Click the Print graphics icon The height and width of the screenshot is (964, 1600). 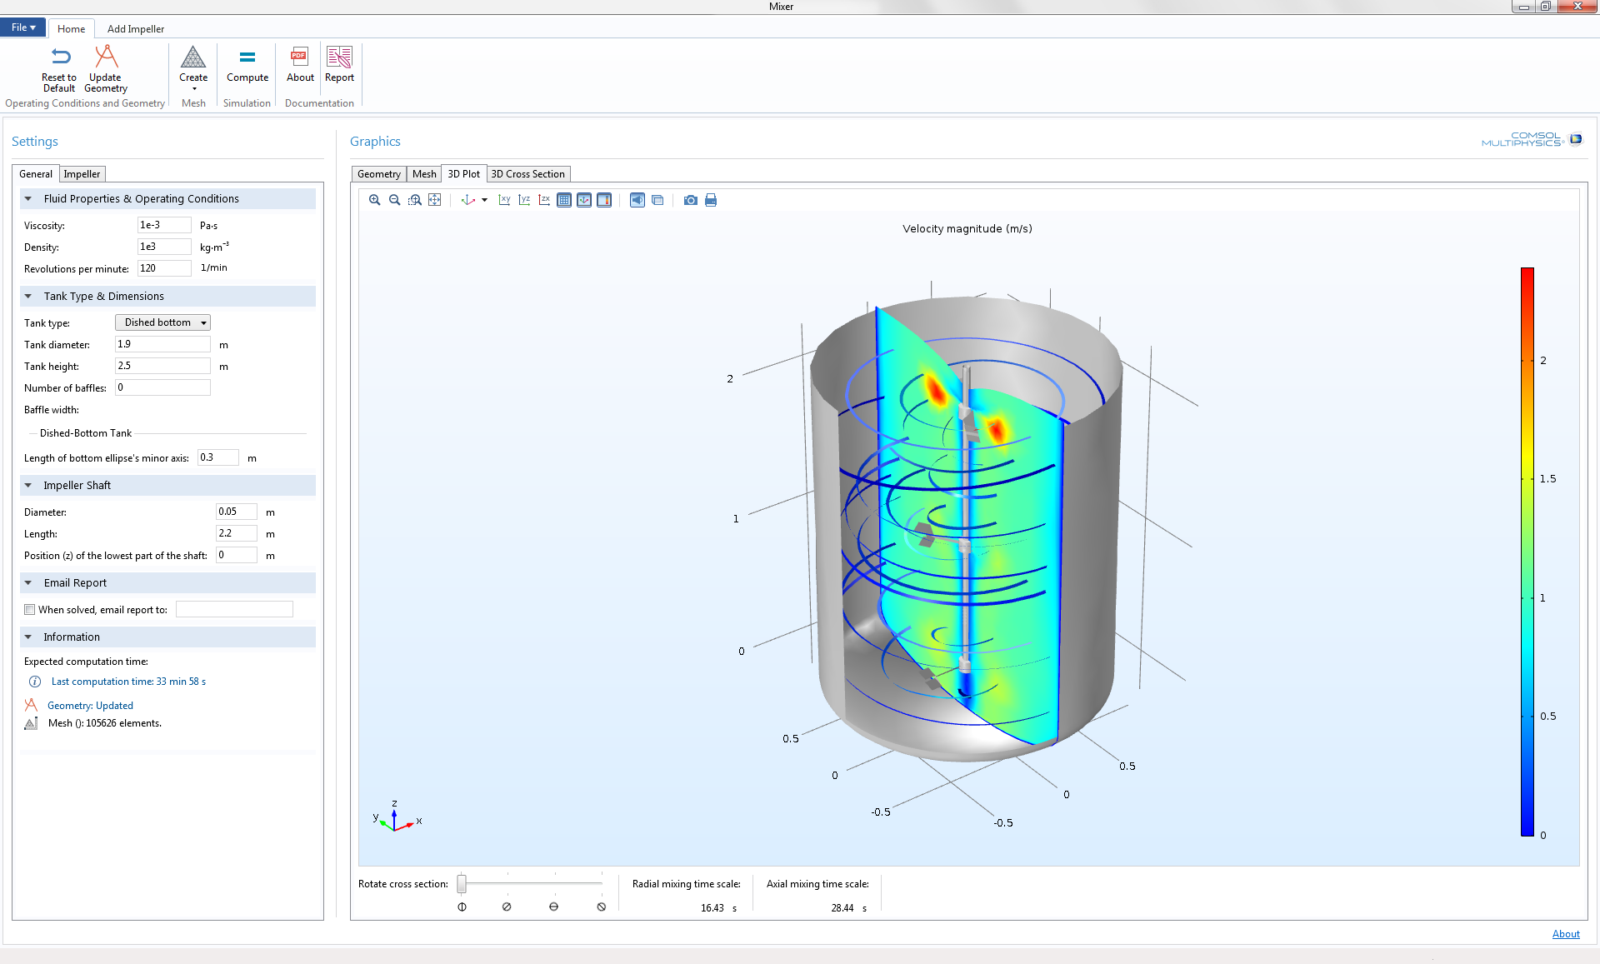[711, 200]
